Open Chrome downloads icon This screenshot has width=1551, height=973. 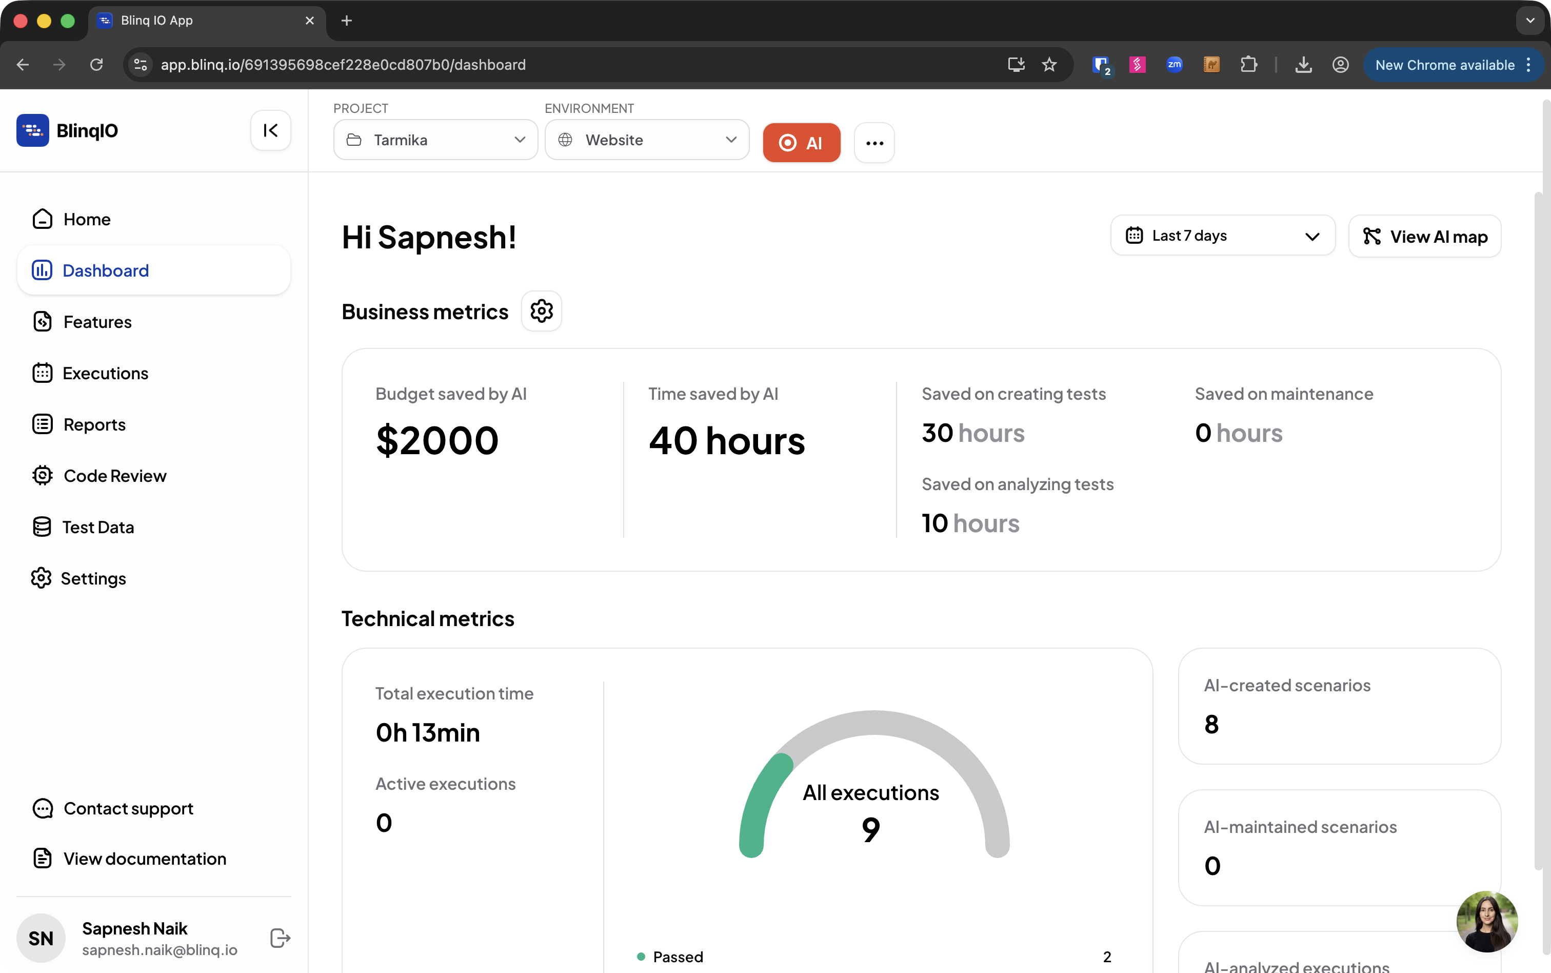[x=1303, y=65]
